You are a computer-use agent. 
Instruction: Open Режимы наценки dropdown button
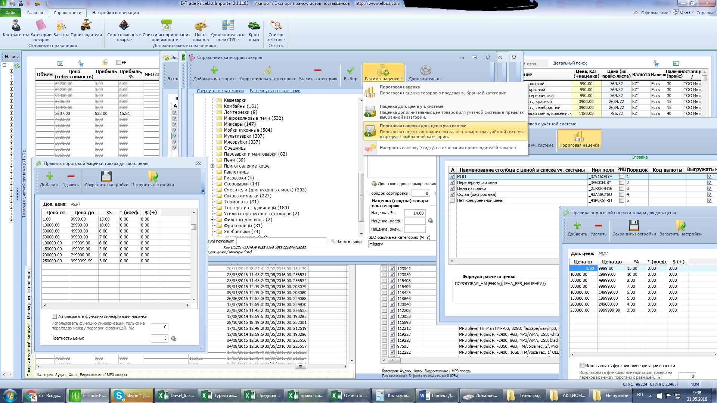coord(384,73)
